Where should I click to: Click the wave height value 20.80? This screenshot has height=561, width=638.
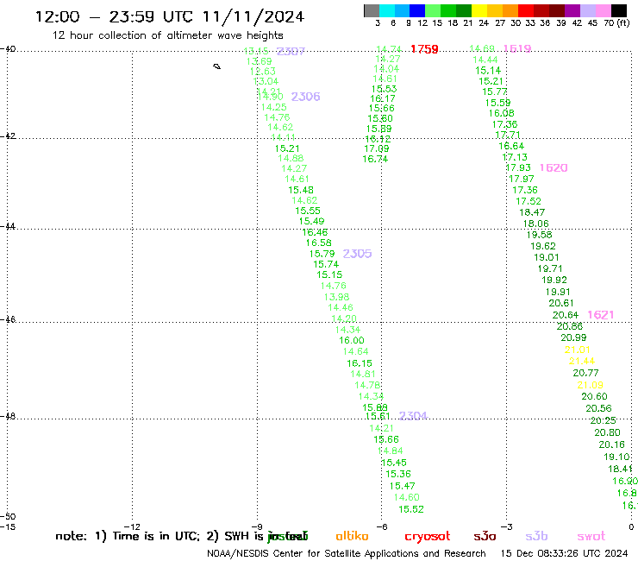(x=607, y=433)
